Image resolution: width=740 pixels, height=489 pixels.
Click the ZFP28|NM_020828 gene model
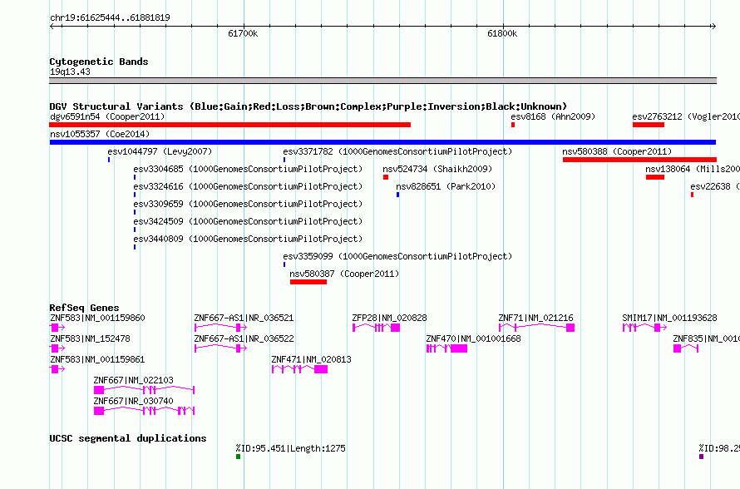[x=376, y=328]
